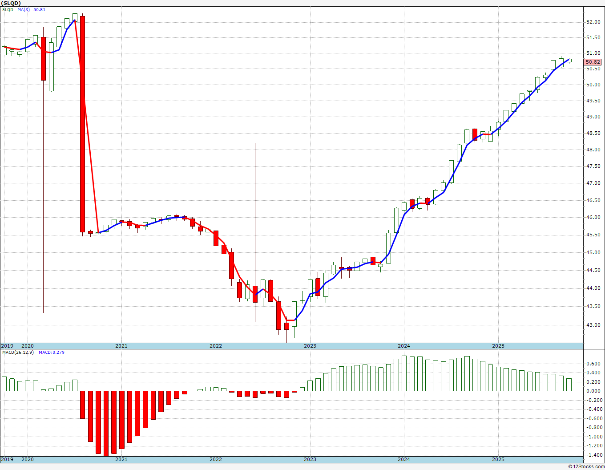Image resolution: width=605 pixels, height=470 pixels.
Task: Select 2024 on the price chart time axis
Action: (404, 346)
